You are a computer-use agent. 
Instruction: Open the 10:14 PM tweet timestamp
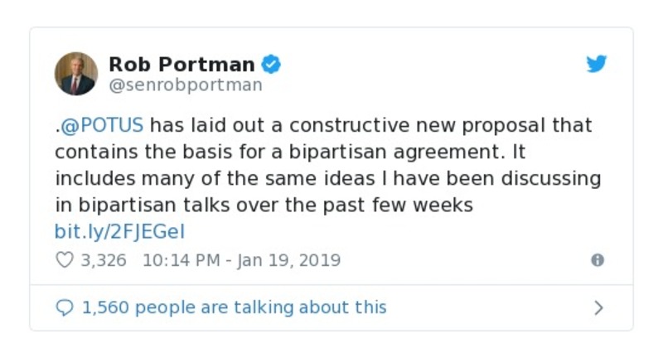tap(181, 260)
